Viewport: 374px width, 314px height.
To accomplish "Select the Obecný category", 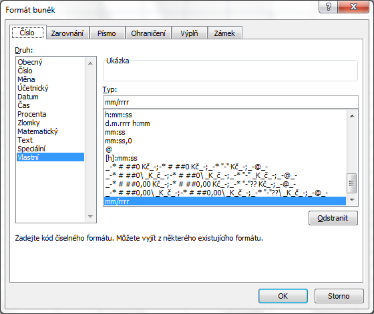I will (x=30, y=62).
